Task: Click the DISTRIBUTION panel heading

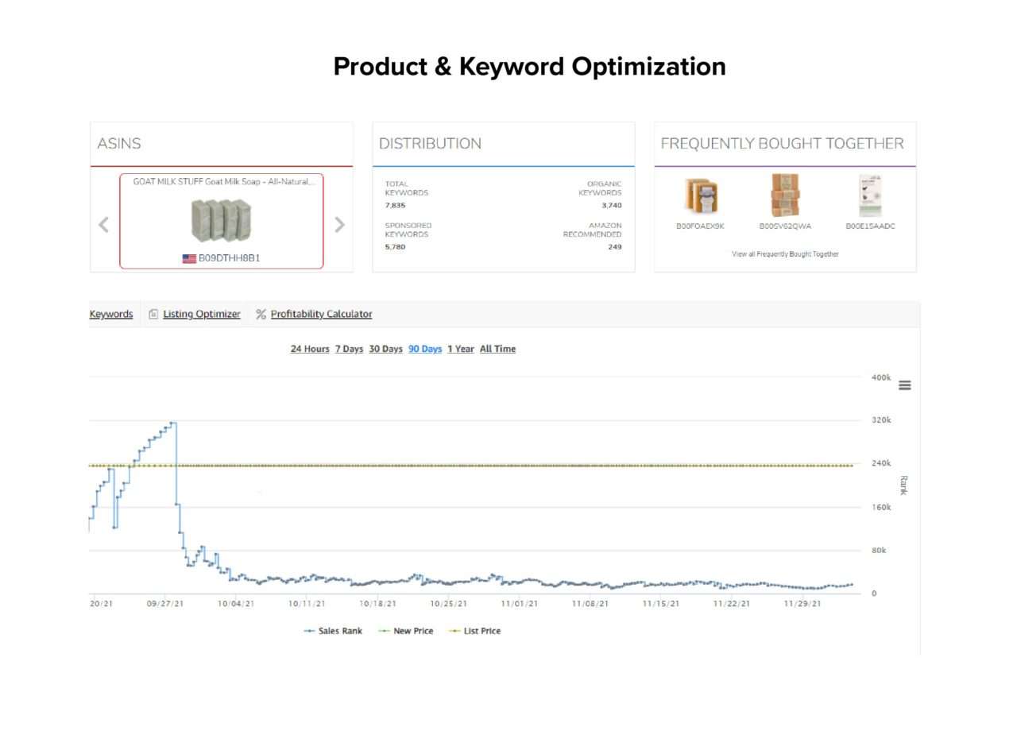Action: pyautogui.click(x=430, y=144)
